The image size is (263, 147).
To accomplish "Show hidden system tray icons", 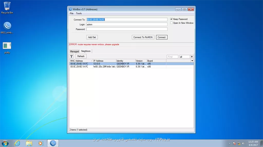I will point(229,143).
